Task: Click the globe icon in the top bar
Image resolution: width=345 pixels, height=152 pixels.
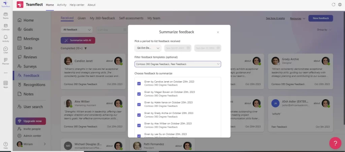Action: [x=340, y=5]
